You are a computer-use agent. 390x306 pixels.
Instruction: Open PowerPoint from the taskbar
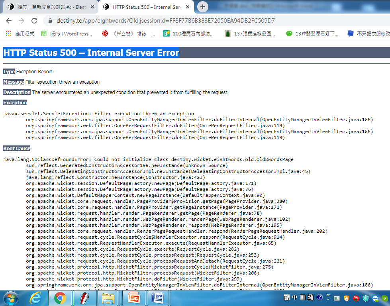coord(133,298)
